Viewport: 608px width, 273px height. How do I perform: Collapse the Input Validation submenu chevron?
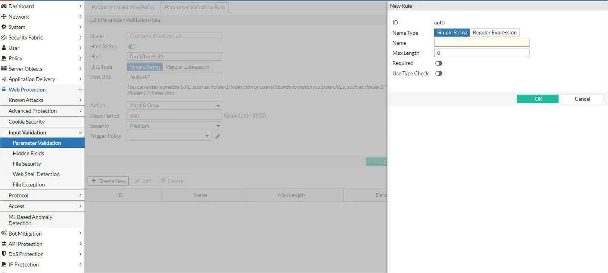click(x=80, y=132)
